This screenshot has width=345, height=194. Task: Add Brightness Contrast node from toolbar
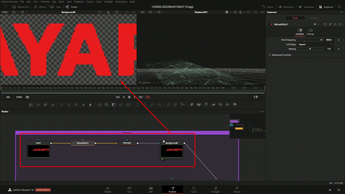click(84, 105)
